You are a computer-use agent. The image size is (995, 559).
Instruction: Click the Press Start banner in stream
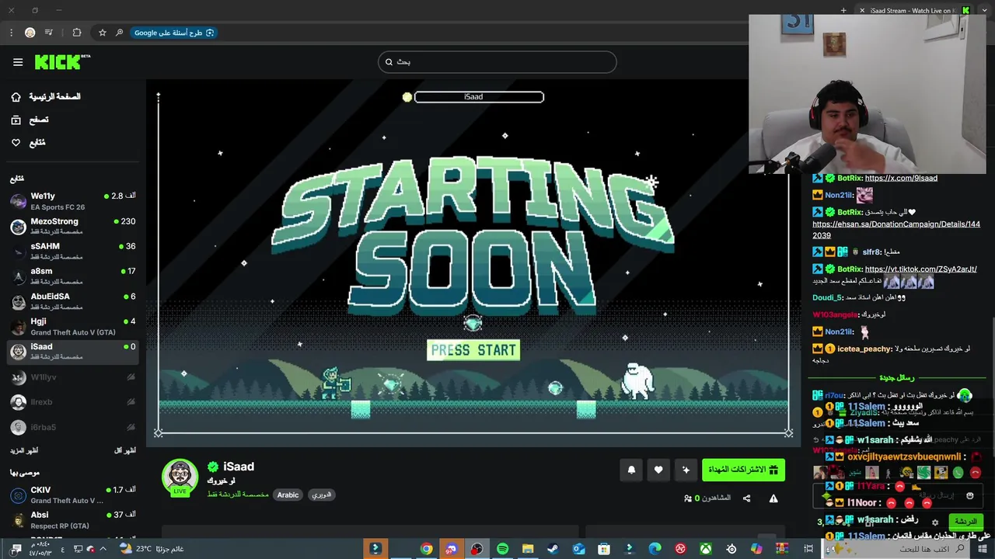(x=473, y=350)
